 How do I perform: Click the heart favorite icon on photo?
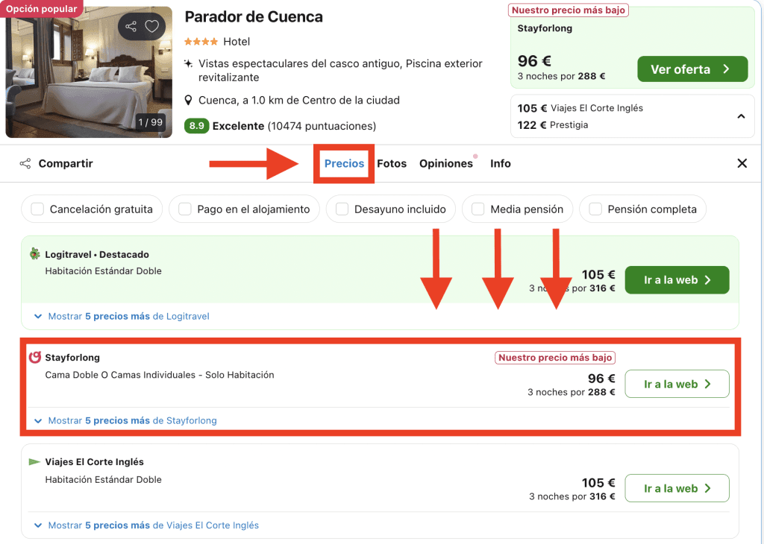(152, 27)
